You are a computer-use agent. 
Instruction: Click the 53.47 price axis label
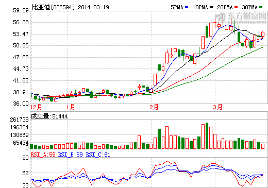point(21,34)
